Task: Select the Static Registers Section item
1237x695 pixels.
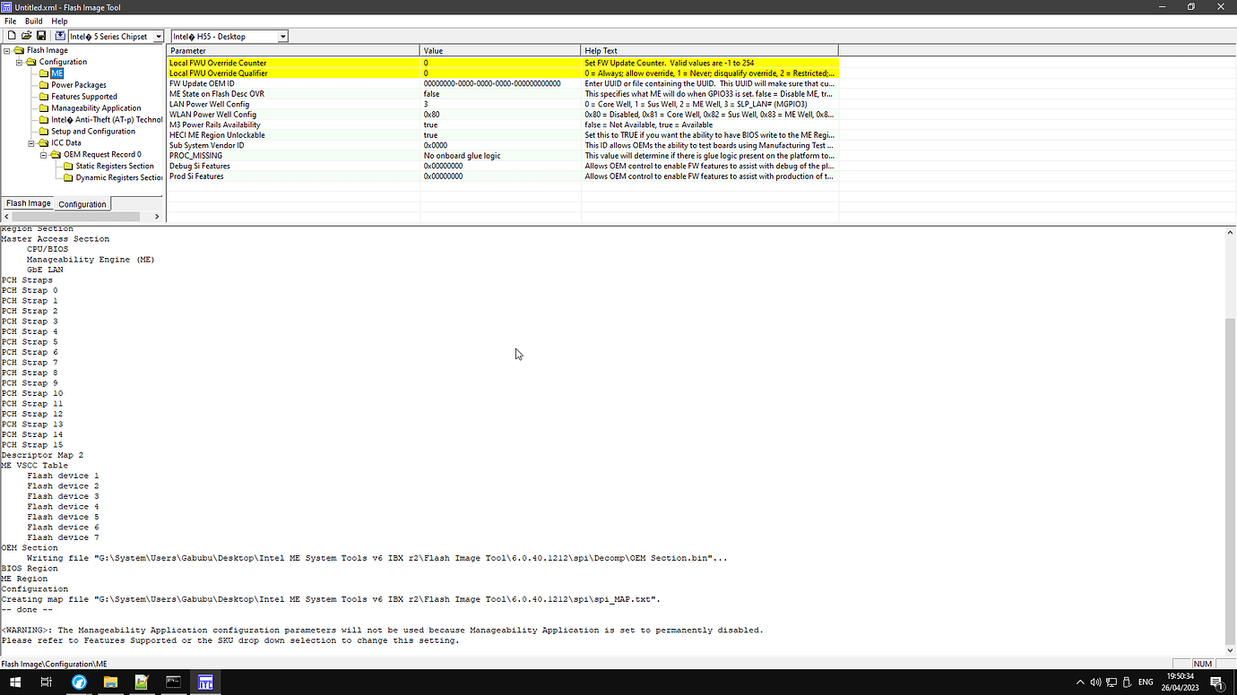Action: click(114, 166)
